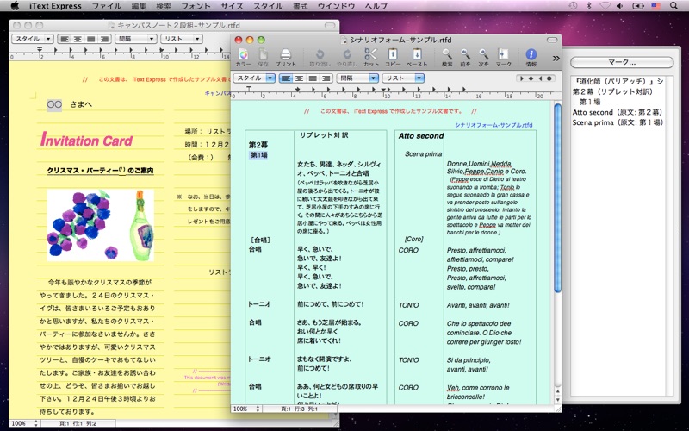Open the 間隔 spacing dropdown in front window

point(357,78)
